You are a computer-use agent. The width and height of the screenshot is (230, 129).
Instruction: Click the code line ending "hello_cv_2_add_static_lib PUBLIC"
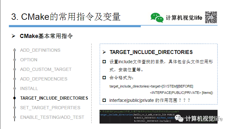(x=137, y=115)
